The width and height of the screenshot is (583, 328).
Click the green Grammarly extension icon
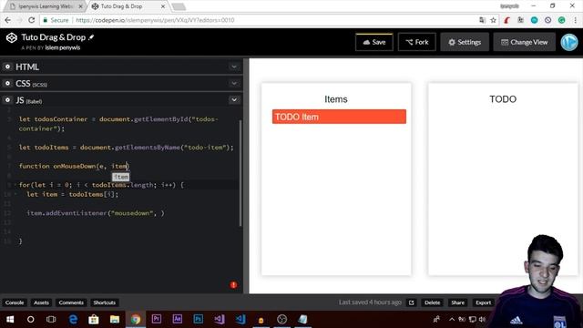[x=562, y=20]
